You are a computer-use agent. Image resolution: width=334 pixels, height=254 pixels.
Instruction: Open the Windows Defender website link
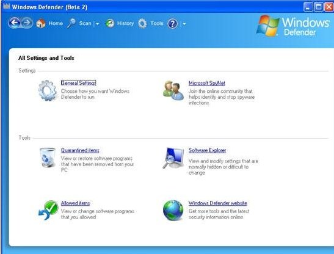[x=218, y=203]
